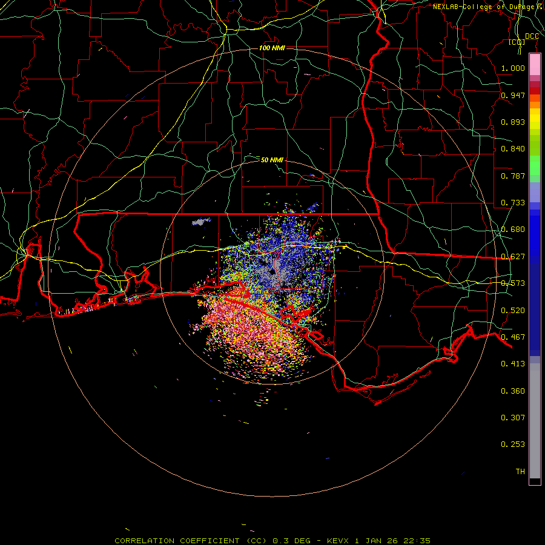The height and width of the screenshot is (545, 545).
Task: Click the DCC label above the color scale
Action: tap(532, 36)
